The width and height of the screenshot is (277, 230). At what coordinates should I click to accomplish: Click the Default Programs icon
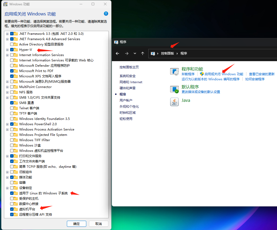point(174,89)
